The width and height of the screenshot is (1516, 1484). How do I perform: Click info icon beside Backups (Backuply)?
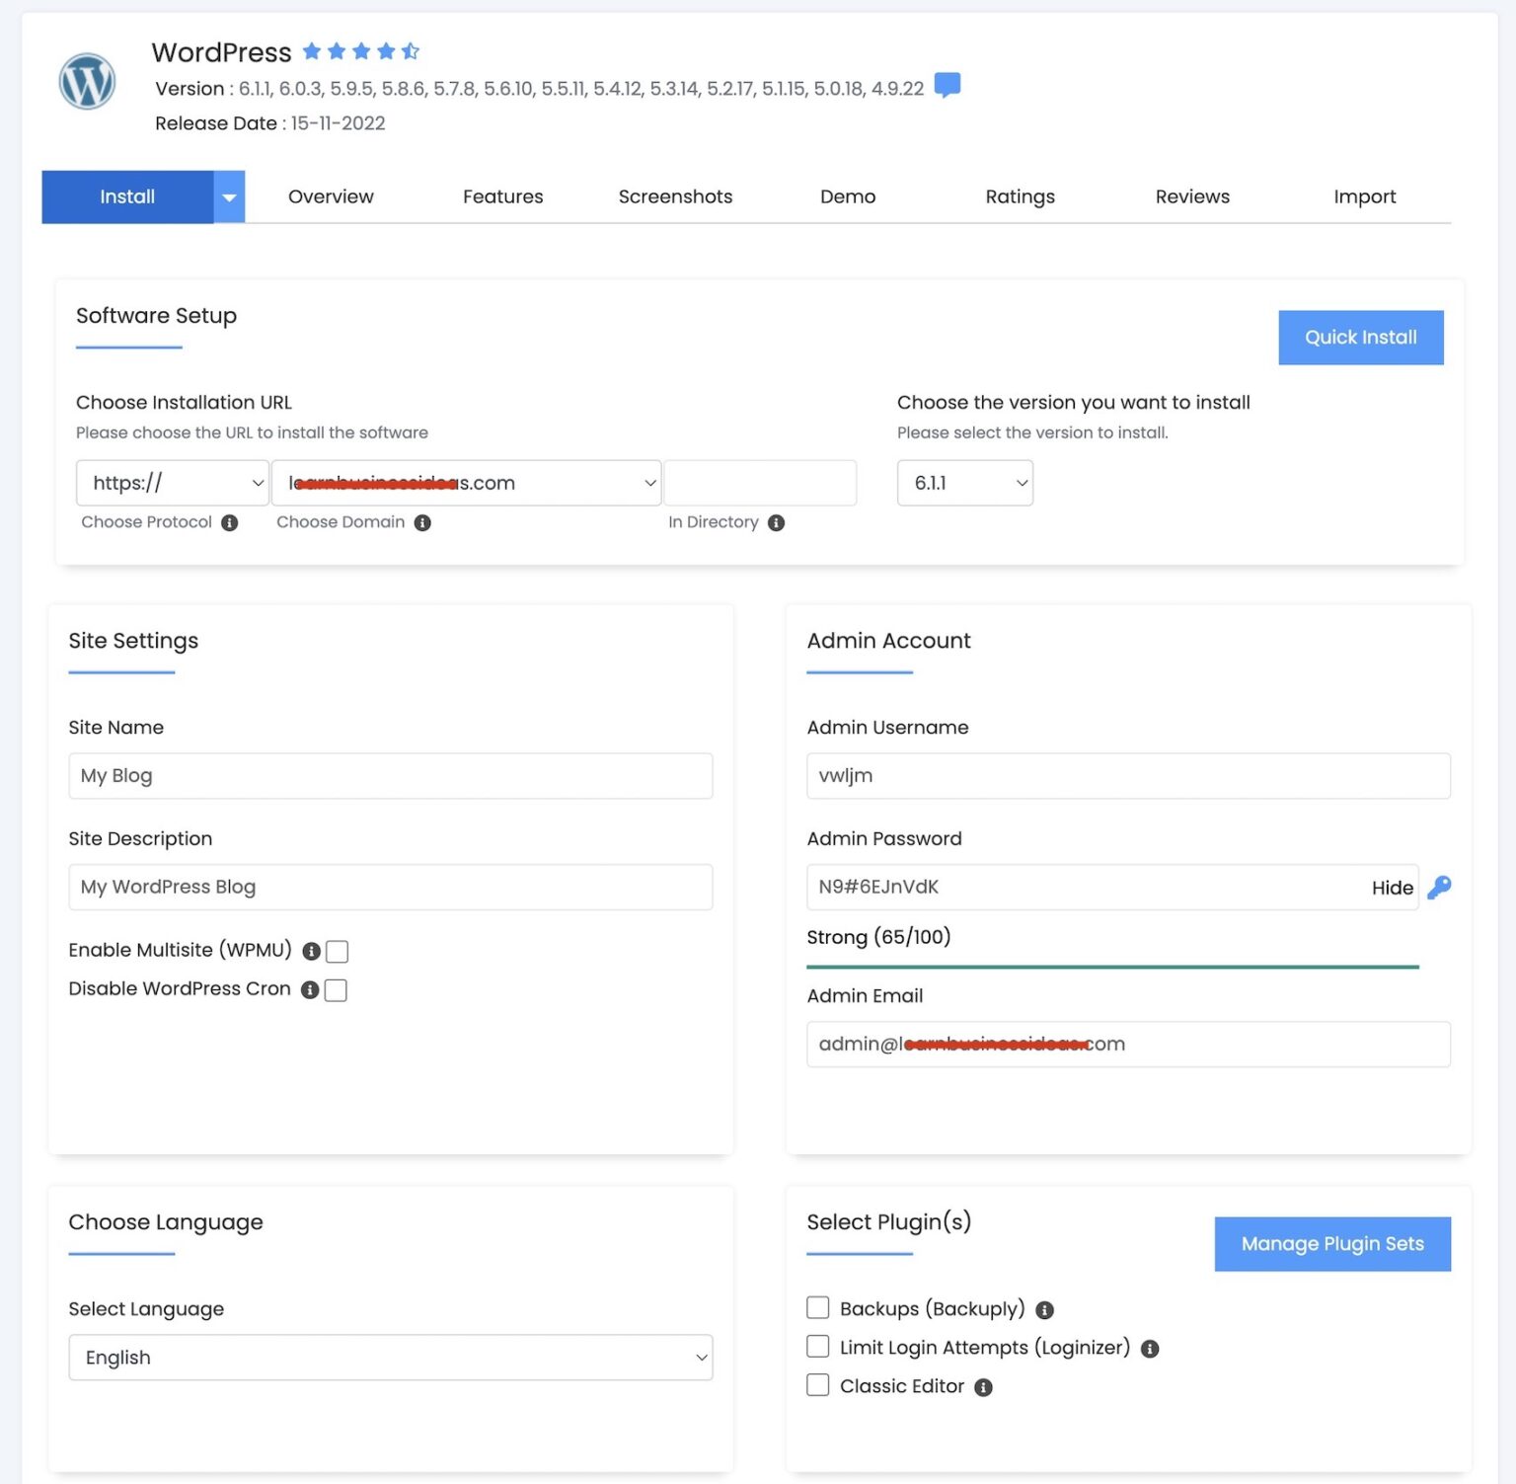pos(1044,1310)
